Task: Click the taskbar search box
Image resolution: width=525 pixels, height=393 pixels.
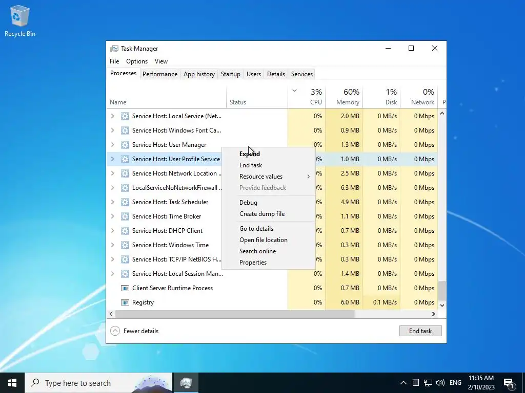Action: 98,383
